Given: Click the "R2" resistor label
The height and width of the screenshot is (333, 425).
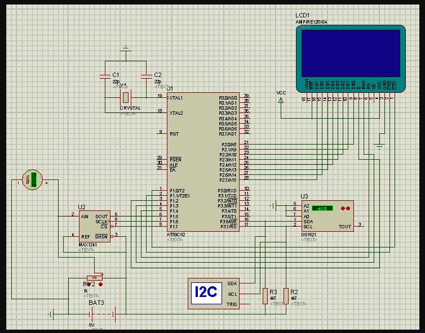Looking at the screenshot, I should (x=294, y=292).
